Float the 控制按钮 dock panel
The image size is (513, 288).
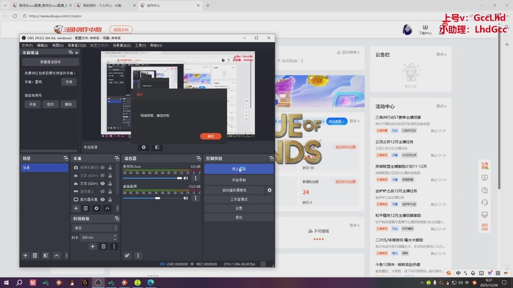[x=271, y=158]
